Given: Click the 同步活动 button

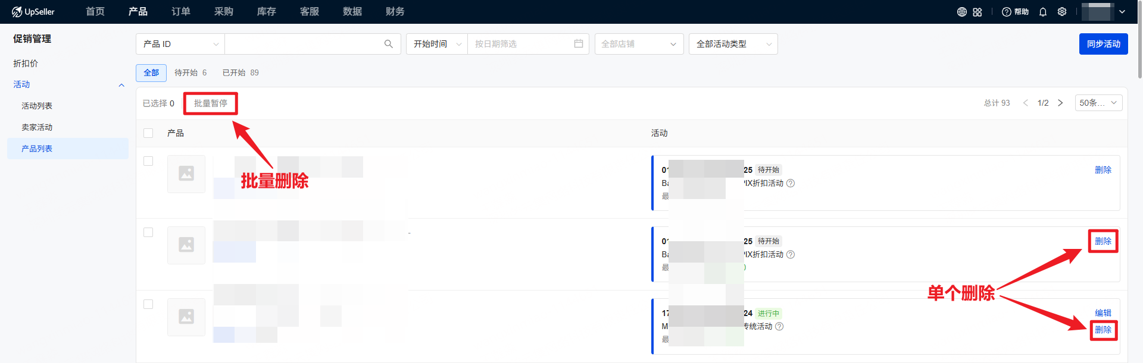Looking at the screenshot, I should 1103,44.
